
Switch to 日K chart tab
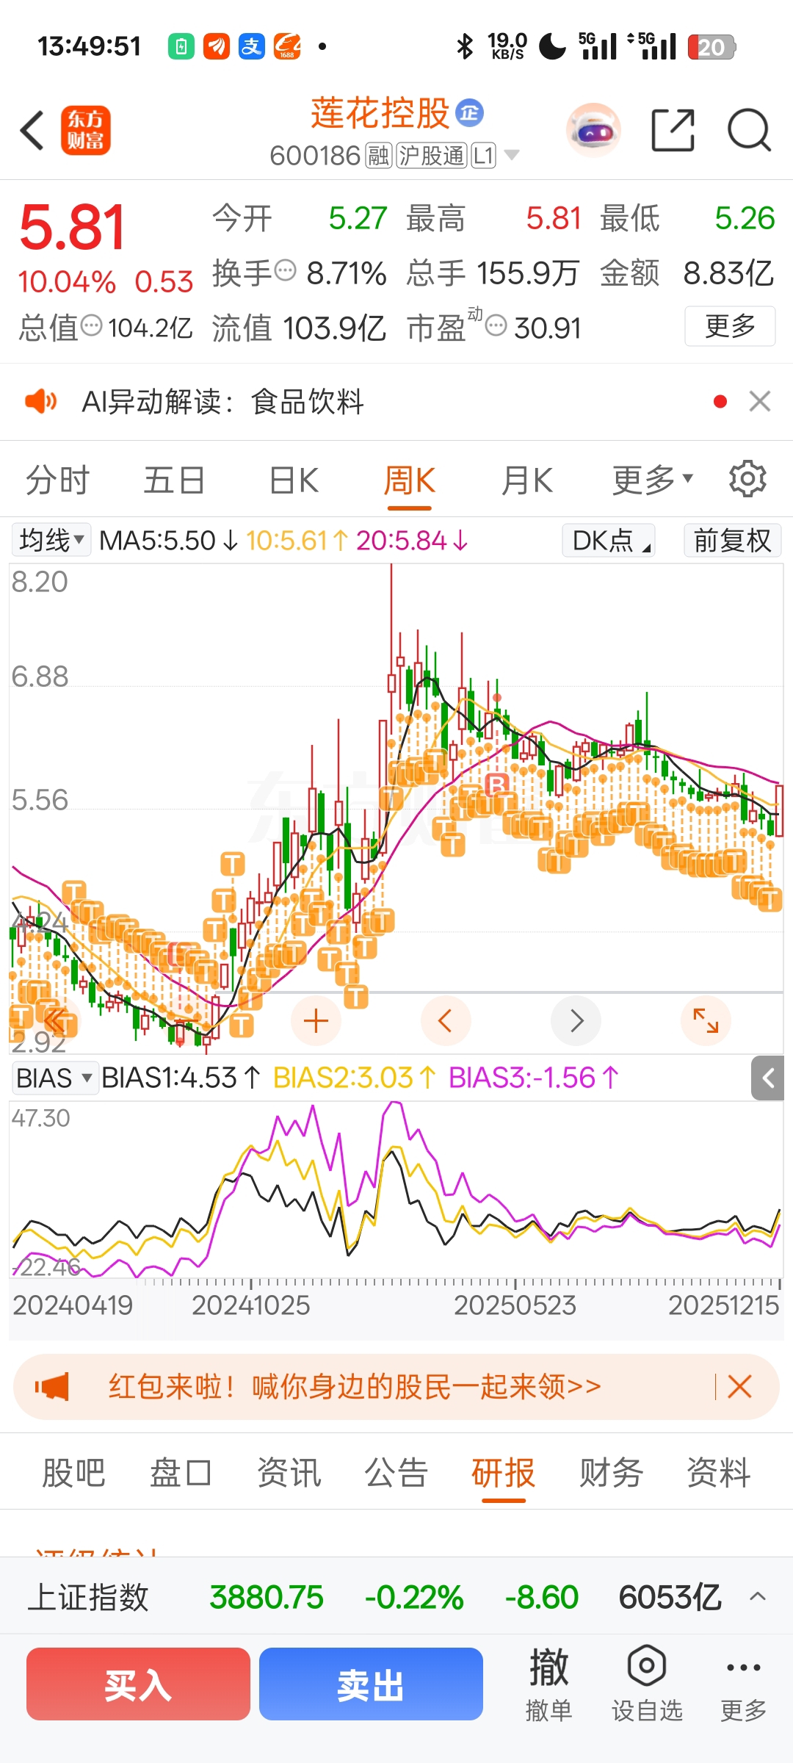(x=294, y=480)
